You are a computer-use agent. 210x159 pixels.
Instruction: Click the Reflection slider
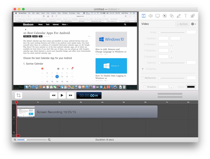pyautogui.click(x=171, y=78)
